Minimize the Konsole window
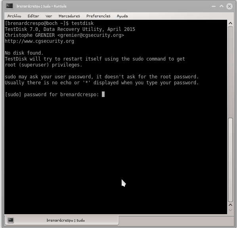237x228 pixels. [x=214, y=6]
